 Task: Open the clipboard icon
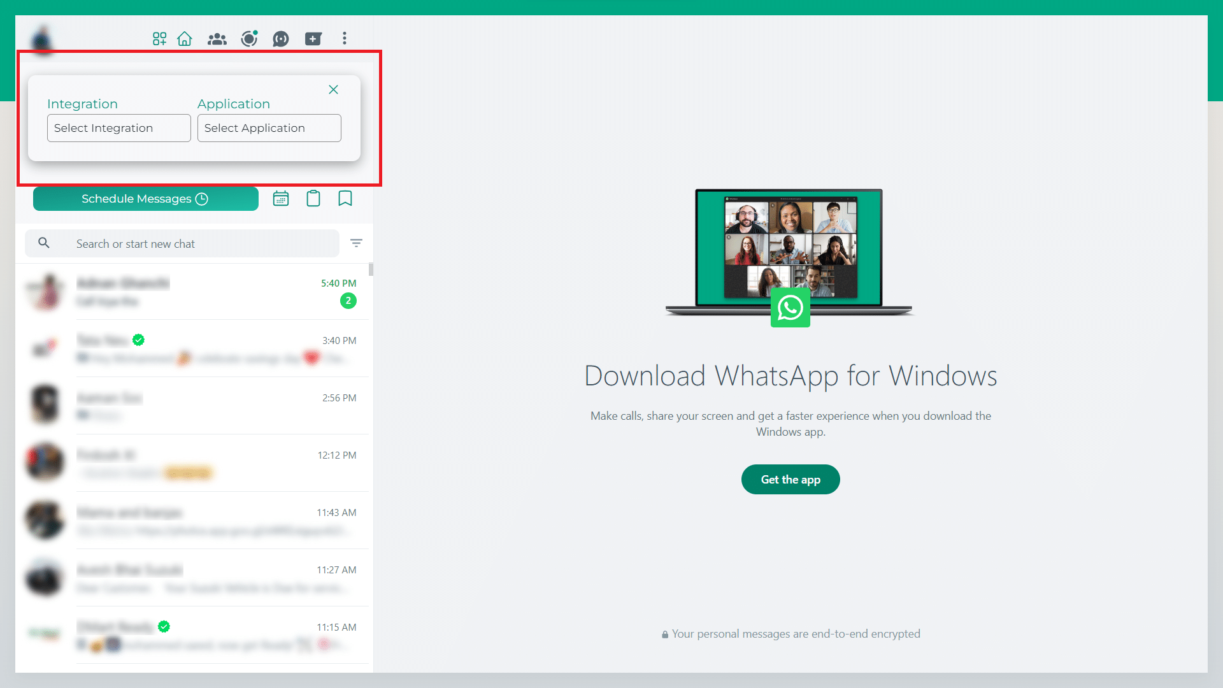tap(313, 199)
